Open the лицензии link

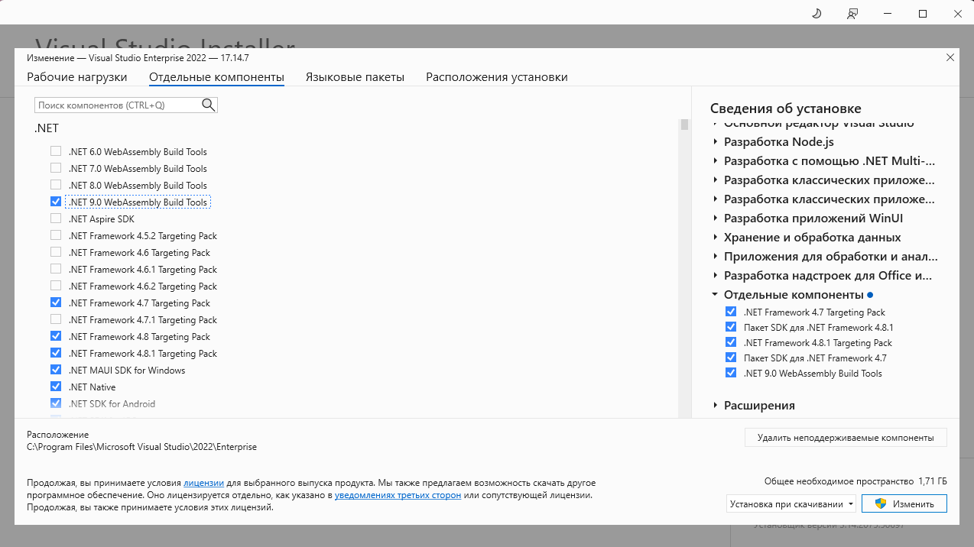203,484
